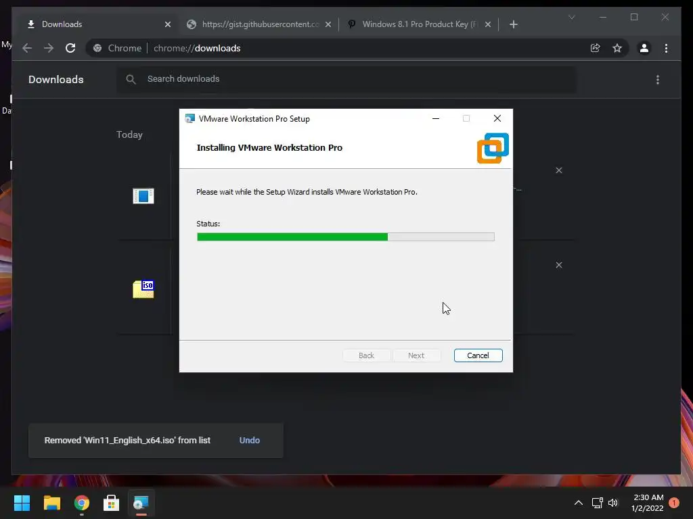Viewport: 693px width, 519px height.
Task: Open Microsoft Store from the taskbar
Action: [x=112, y=503]
